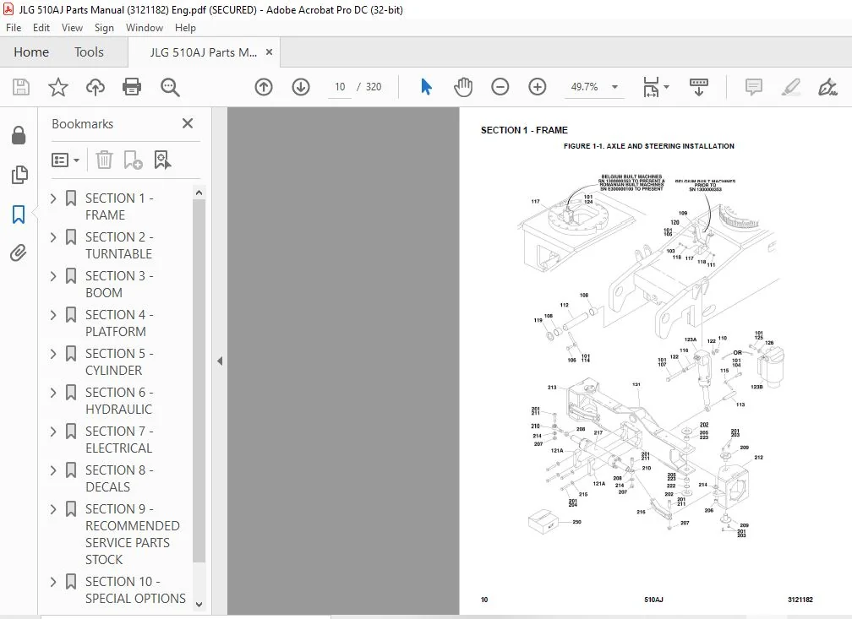Open the File menu
The width and height of the screenshot is (852, 619).
(14, 28)
